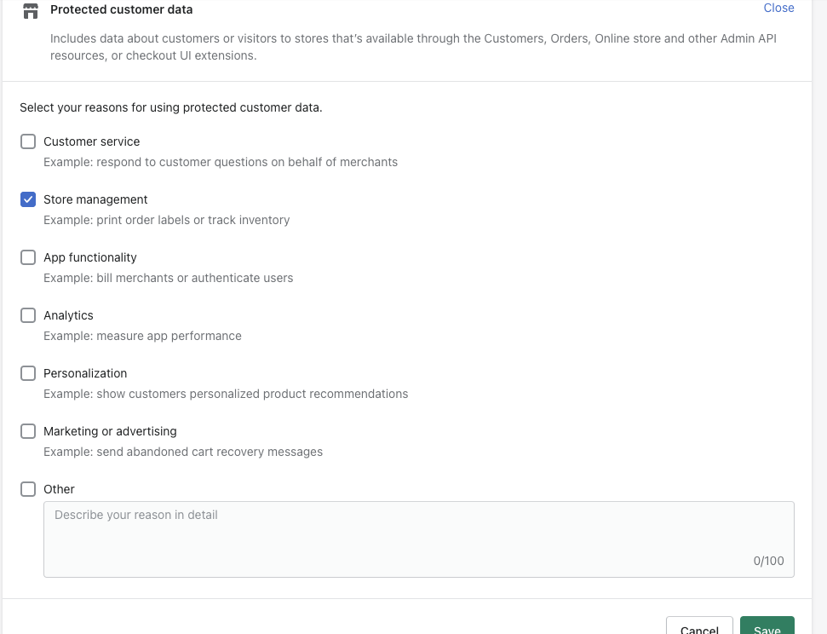The height and width of the screenshot is (634, 827).
Task: Tick the Marketing or advertising checkbox
Action: click(28, 431)
